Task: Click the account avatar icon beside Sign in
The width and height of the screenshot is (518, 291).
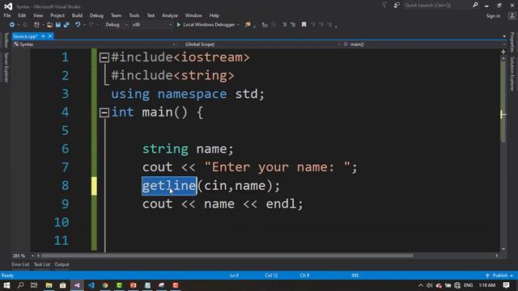Action: click(512, 15)
